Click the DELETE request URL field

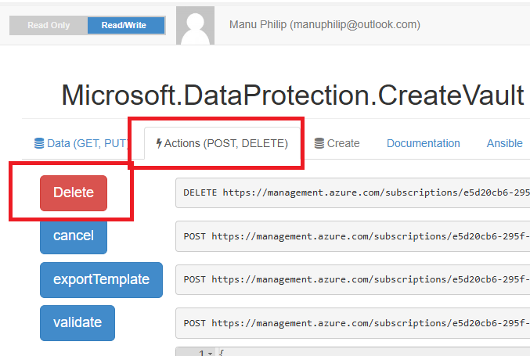click(352, 192)
